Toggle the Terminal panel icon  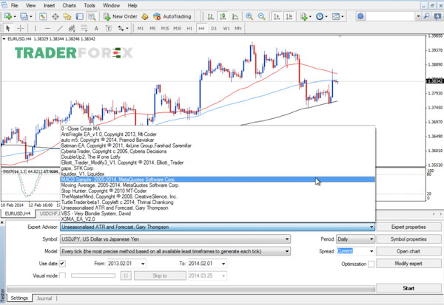80,17
